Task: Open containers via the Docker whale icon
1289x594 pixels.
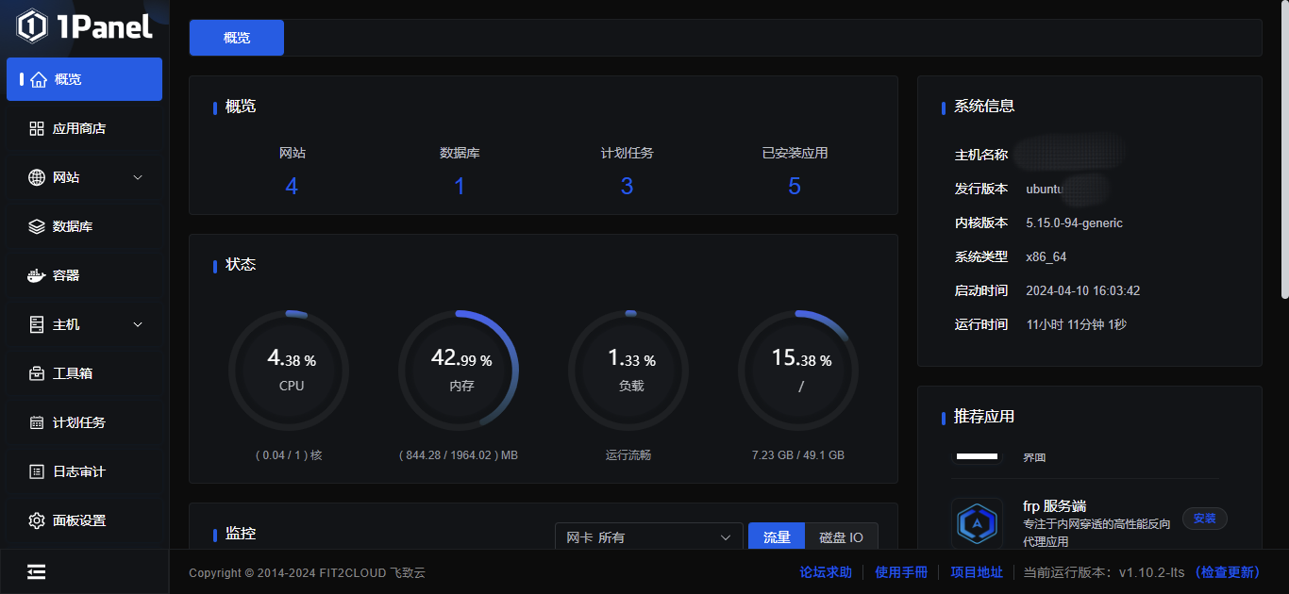Action: tap(37, 275)
